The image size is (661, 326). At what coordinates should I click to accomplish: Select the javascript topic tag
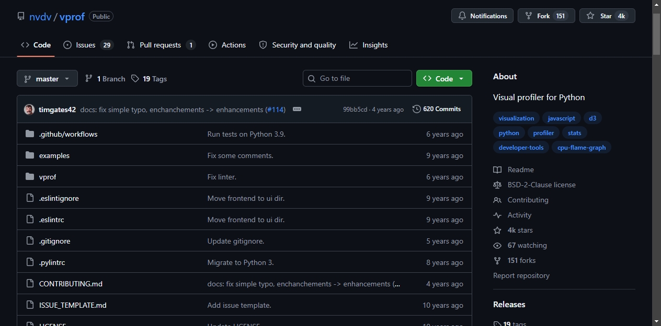coord(561,118)
